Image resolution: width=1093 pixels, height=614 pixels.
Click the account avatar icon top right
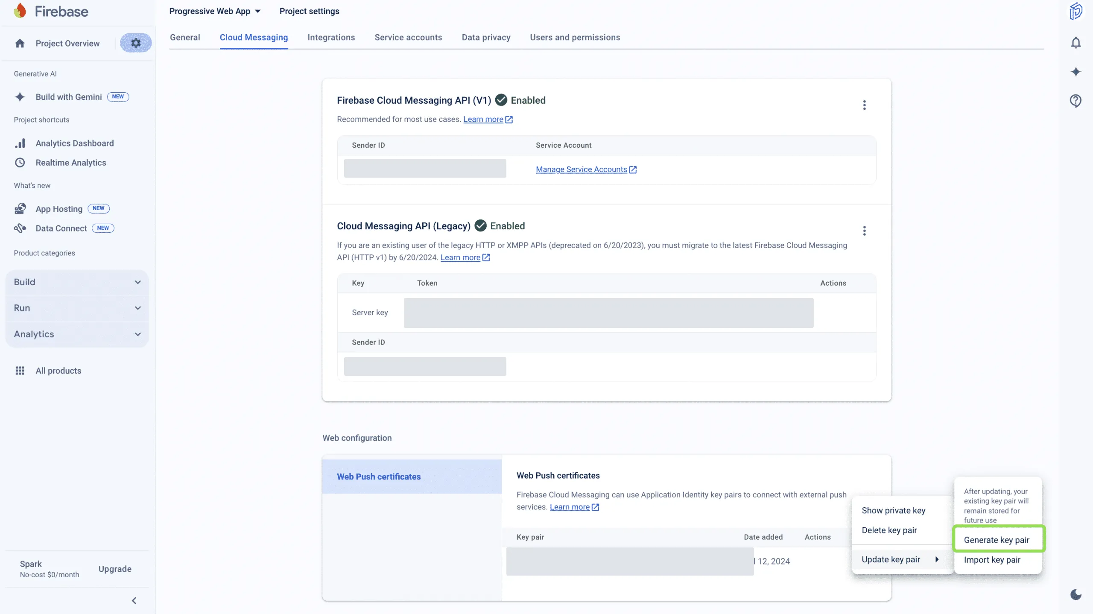pyautogui.click(x=1076, y=12)
